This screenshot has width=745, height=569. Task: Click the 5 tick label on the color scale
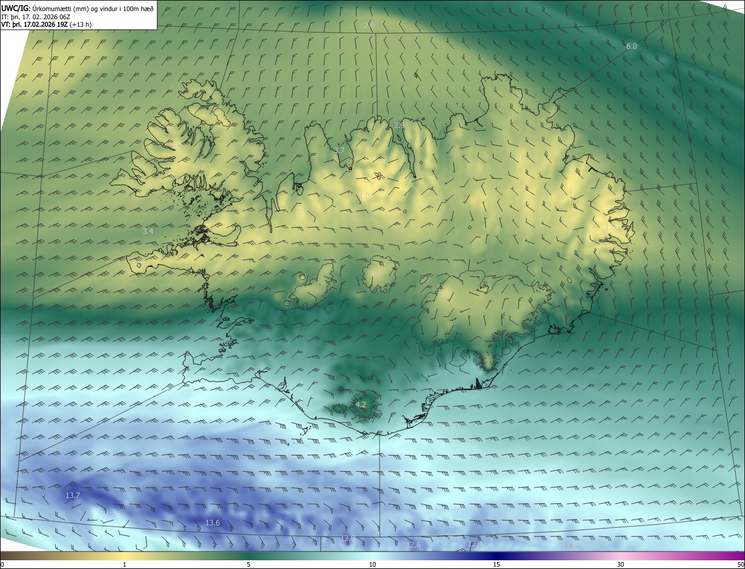tap(249, 564)
